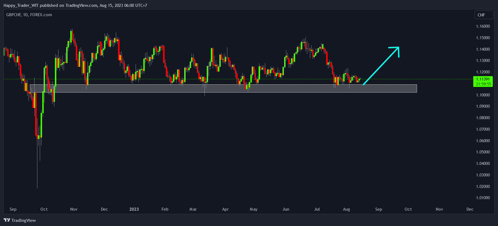Click the 1.03000 price axis label
Viewport: 498px width, 226px height.
[483, 175]
